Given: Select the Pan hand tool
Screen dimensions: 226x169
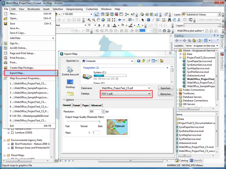Looking at the screenshot, I should (x=98, y=20).
